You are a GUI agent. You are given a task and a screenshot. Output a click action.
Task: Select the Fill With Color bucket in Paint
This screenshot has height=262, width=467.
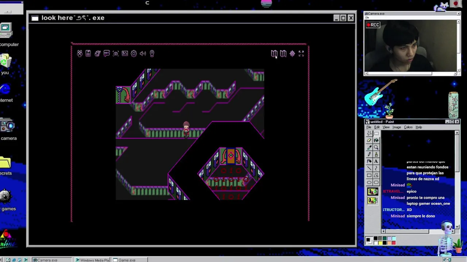click(376, 140)
